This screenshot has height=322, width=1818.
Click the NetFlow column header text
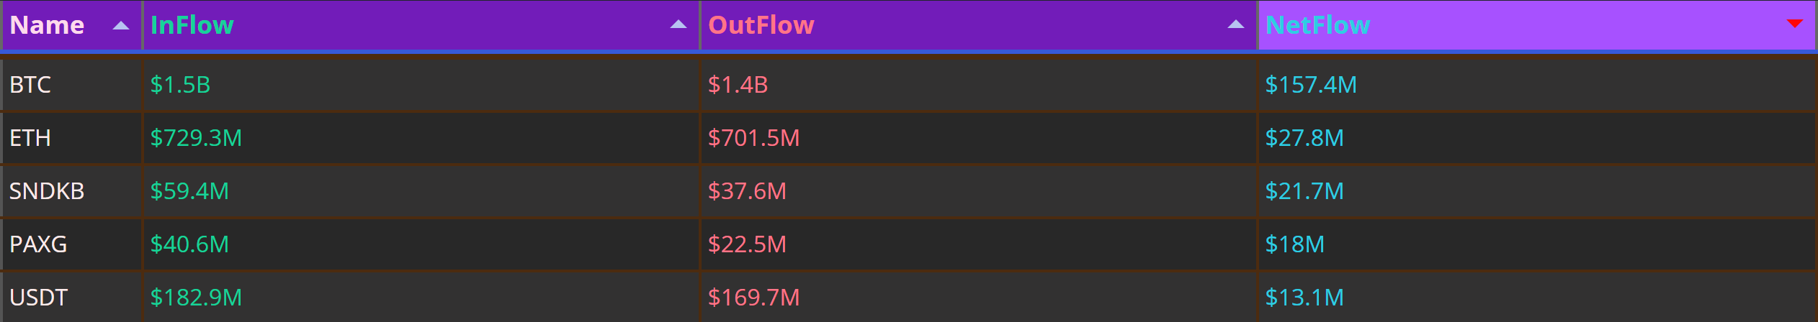tap(1317, 25)
